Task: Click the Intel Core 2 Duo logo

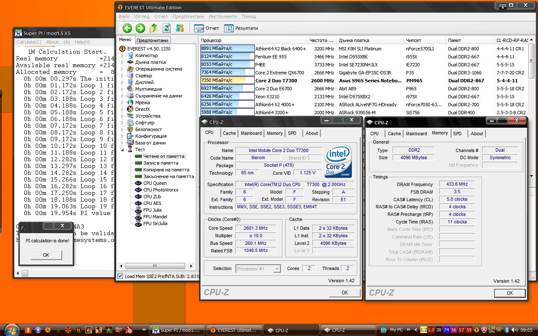Action: coord(338,162)
